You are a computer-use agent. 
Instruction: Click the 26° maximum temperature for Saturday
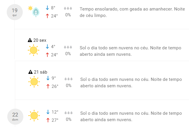(x=55, y=86)
